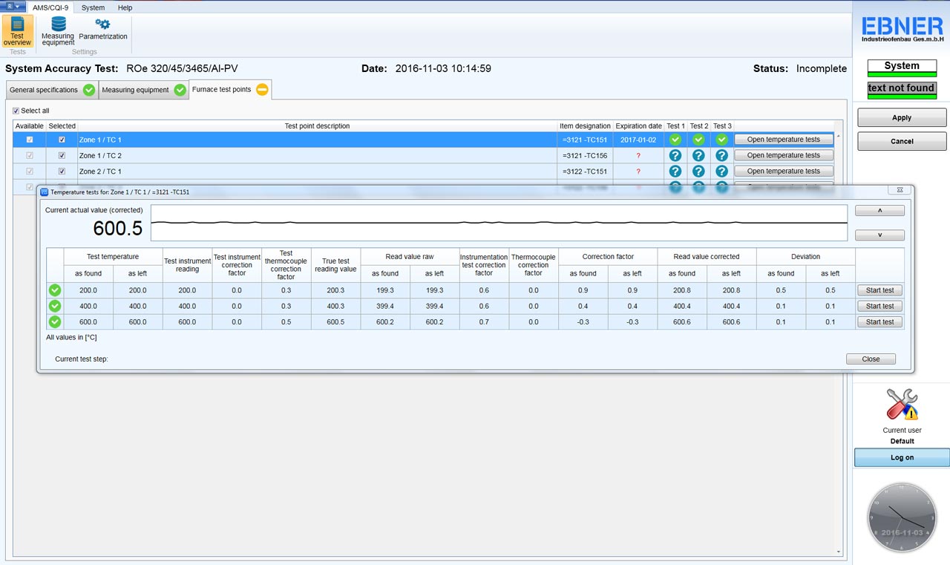Click item designation "=3122 -TC151" cell

coord(585,172)
